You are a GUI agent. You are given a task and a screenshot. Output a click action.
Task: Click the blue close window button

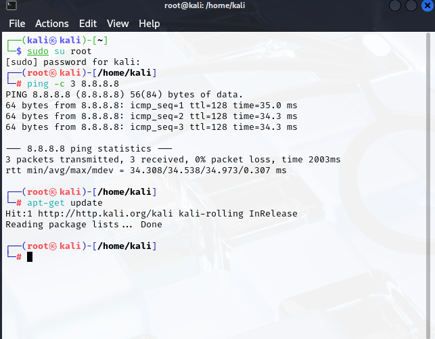click(428, 5)
